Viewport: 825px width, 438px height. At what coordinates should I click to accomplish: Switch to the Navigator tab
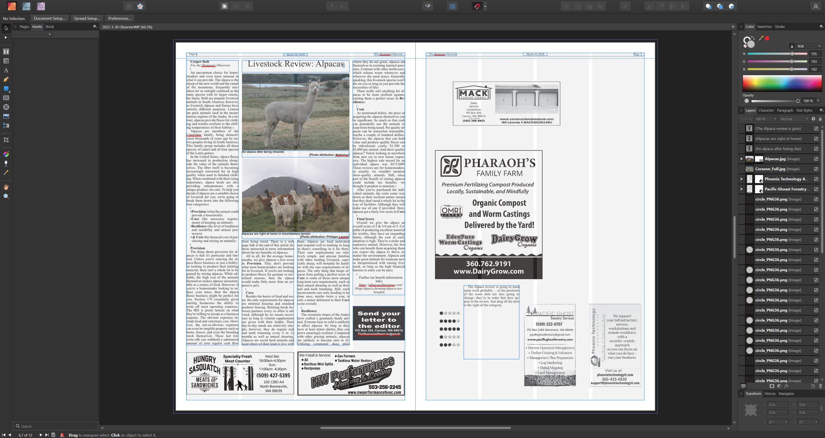point(786,394)
